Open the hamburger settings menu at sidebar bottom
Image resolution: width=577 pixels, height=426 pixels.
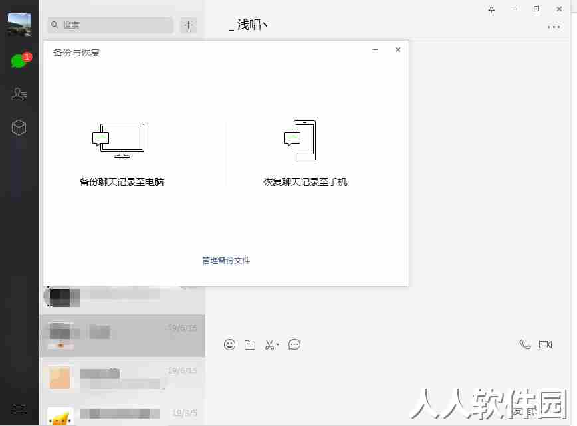pos(19,409)
